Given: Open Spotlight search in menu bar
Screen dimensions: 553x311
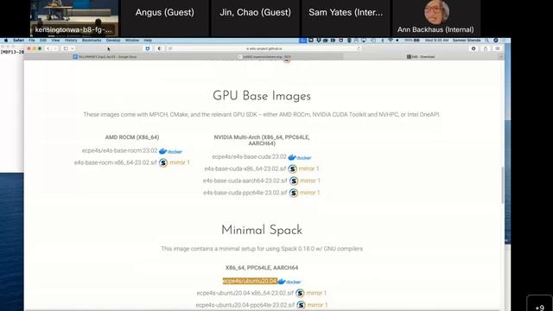Looking at the screenshot, I should pyautogui.click(x=486, y=41).
